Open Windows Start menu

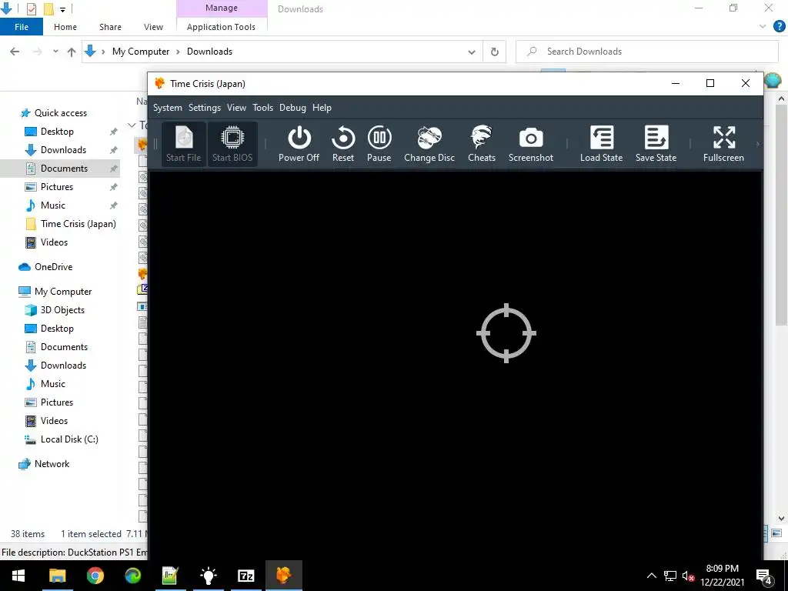(x=18, y=576)
